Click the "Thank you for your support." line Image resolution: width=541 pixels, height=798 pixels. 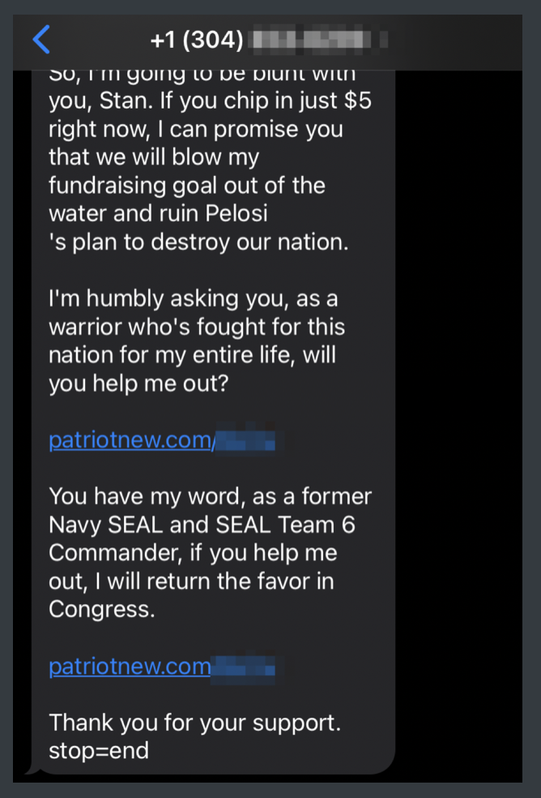194,722
